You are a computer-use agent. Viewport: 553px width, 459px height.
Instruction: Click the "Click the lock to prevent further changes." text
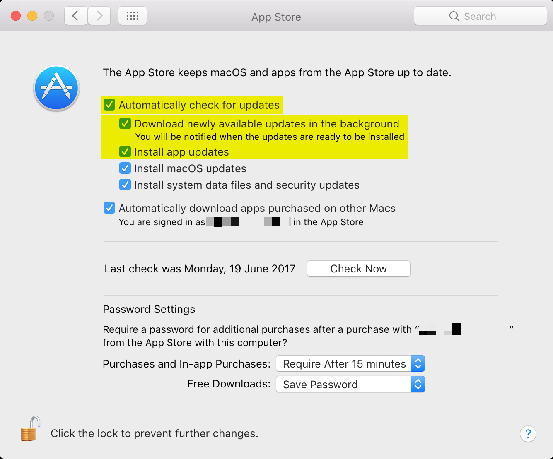155,433
